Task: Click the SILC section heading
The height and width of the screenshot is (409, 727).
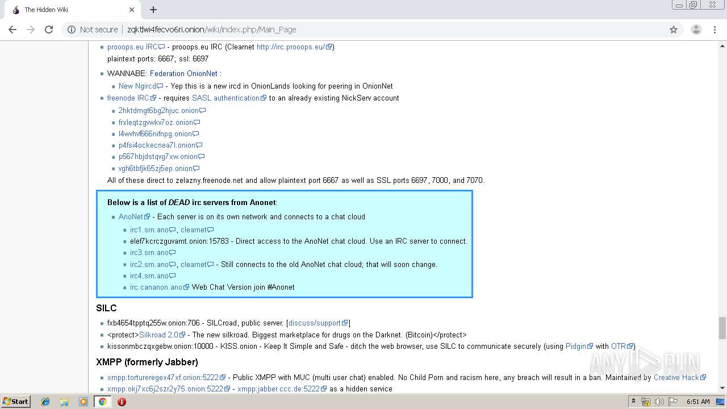Action: pyautogui.click(x=106, y=308)
